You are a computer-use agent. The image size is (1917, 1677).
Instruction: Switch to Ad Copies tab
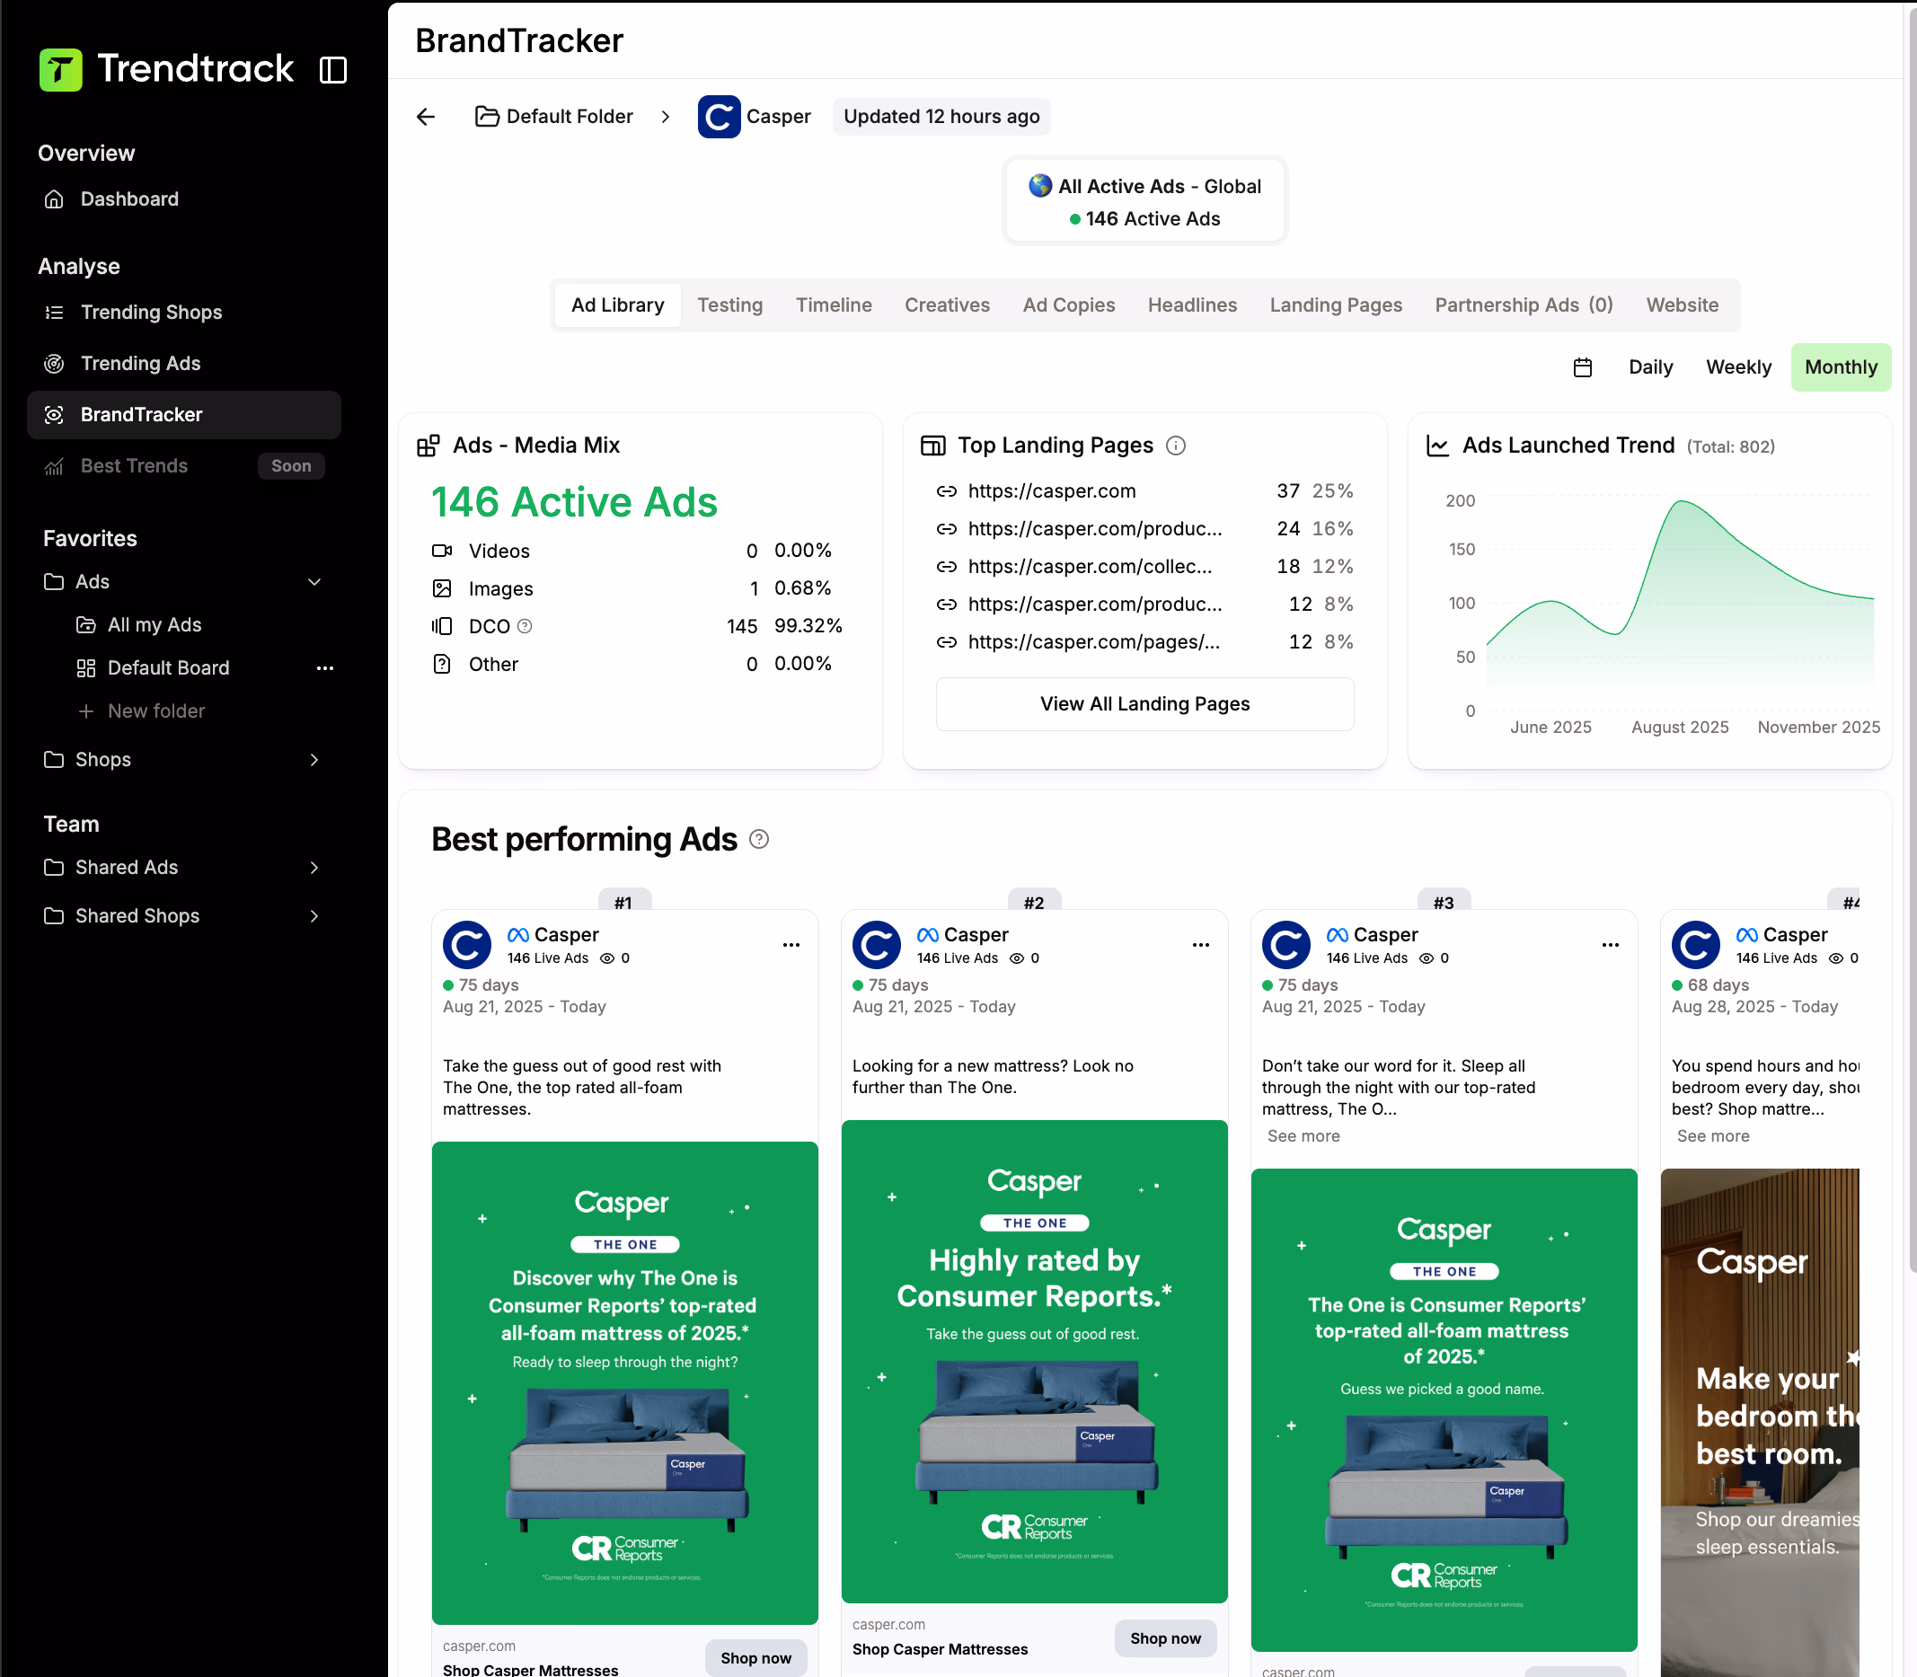pyautogui.click(x=1069, y=305)
